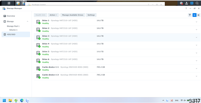Open the DSM search magnifier icon

(197, 3)
